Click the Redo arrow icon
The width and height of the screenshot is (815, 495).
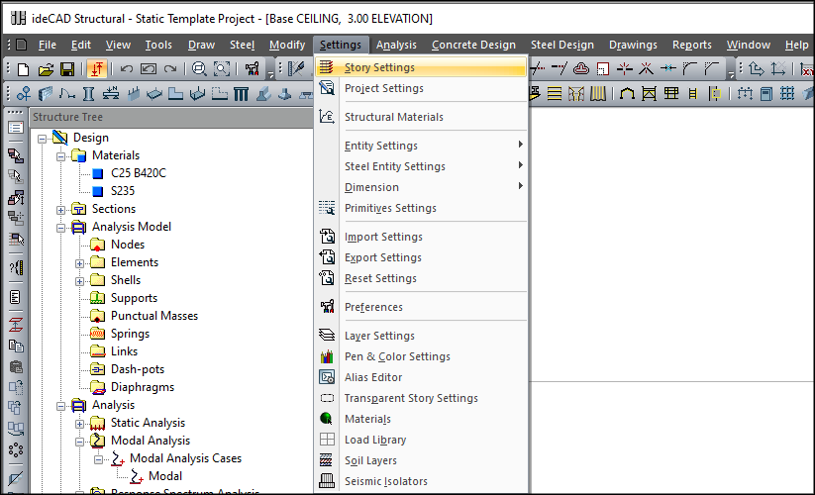click(170, 68)
